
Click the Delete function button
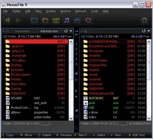coord(45,135)
